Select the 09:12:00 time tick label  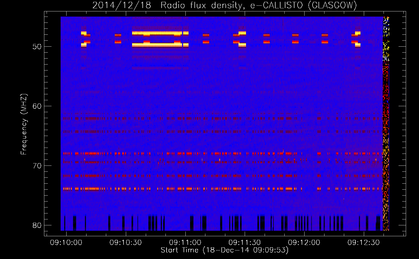304,243
